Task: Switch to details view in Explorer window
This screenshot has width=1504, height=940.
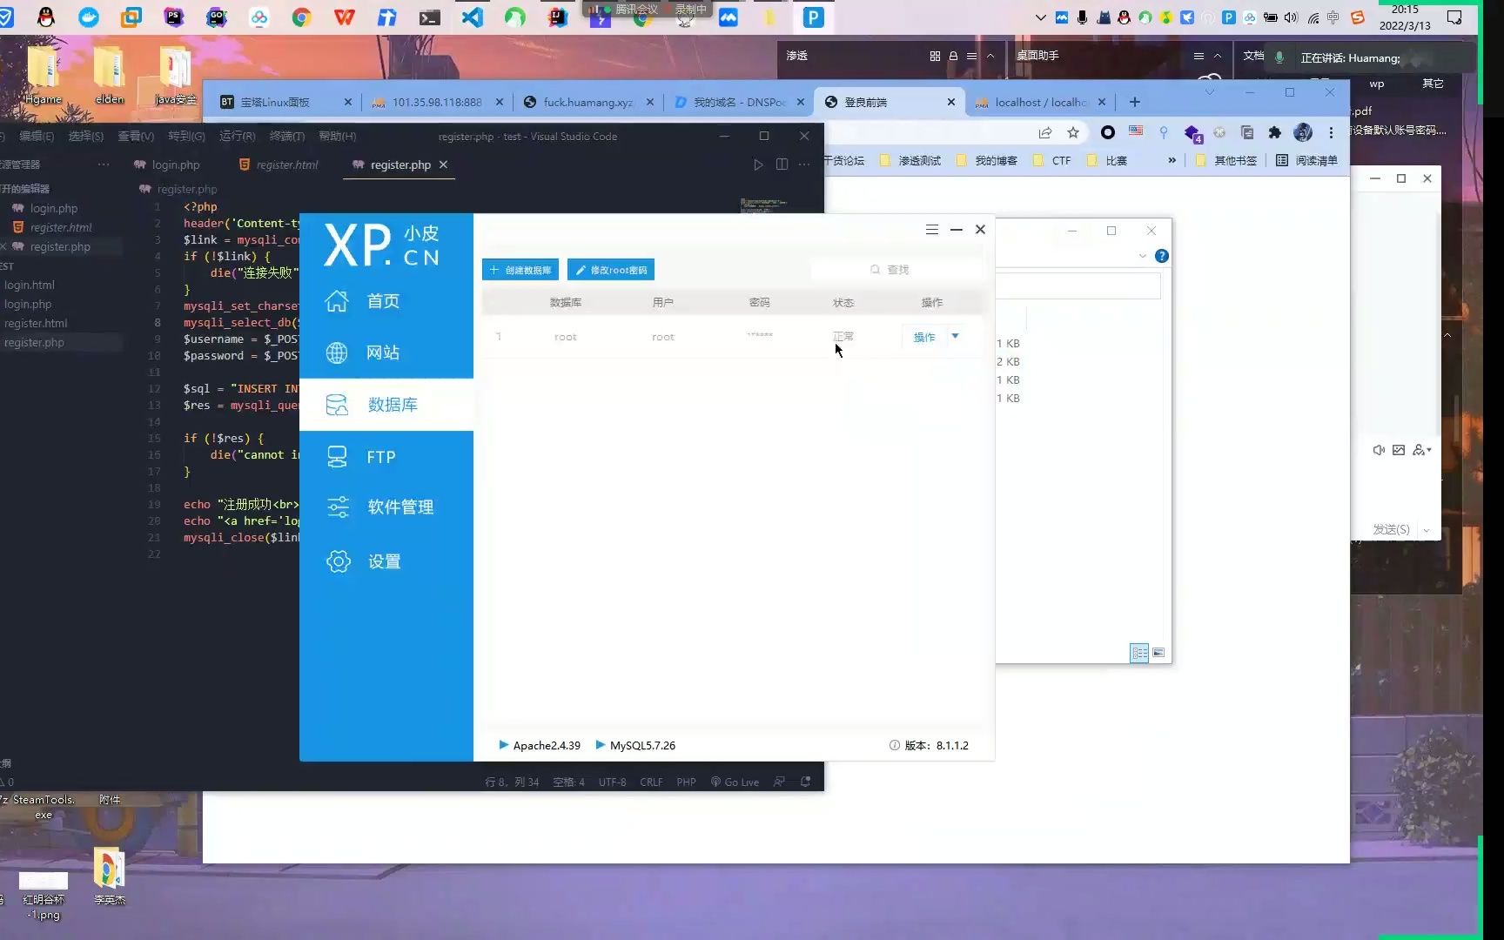Action: (x=1139, y=653)
